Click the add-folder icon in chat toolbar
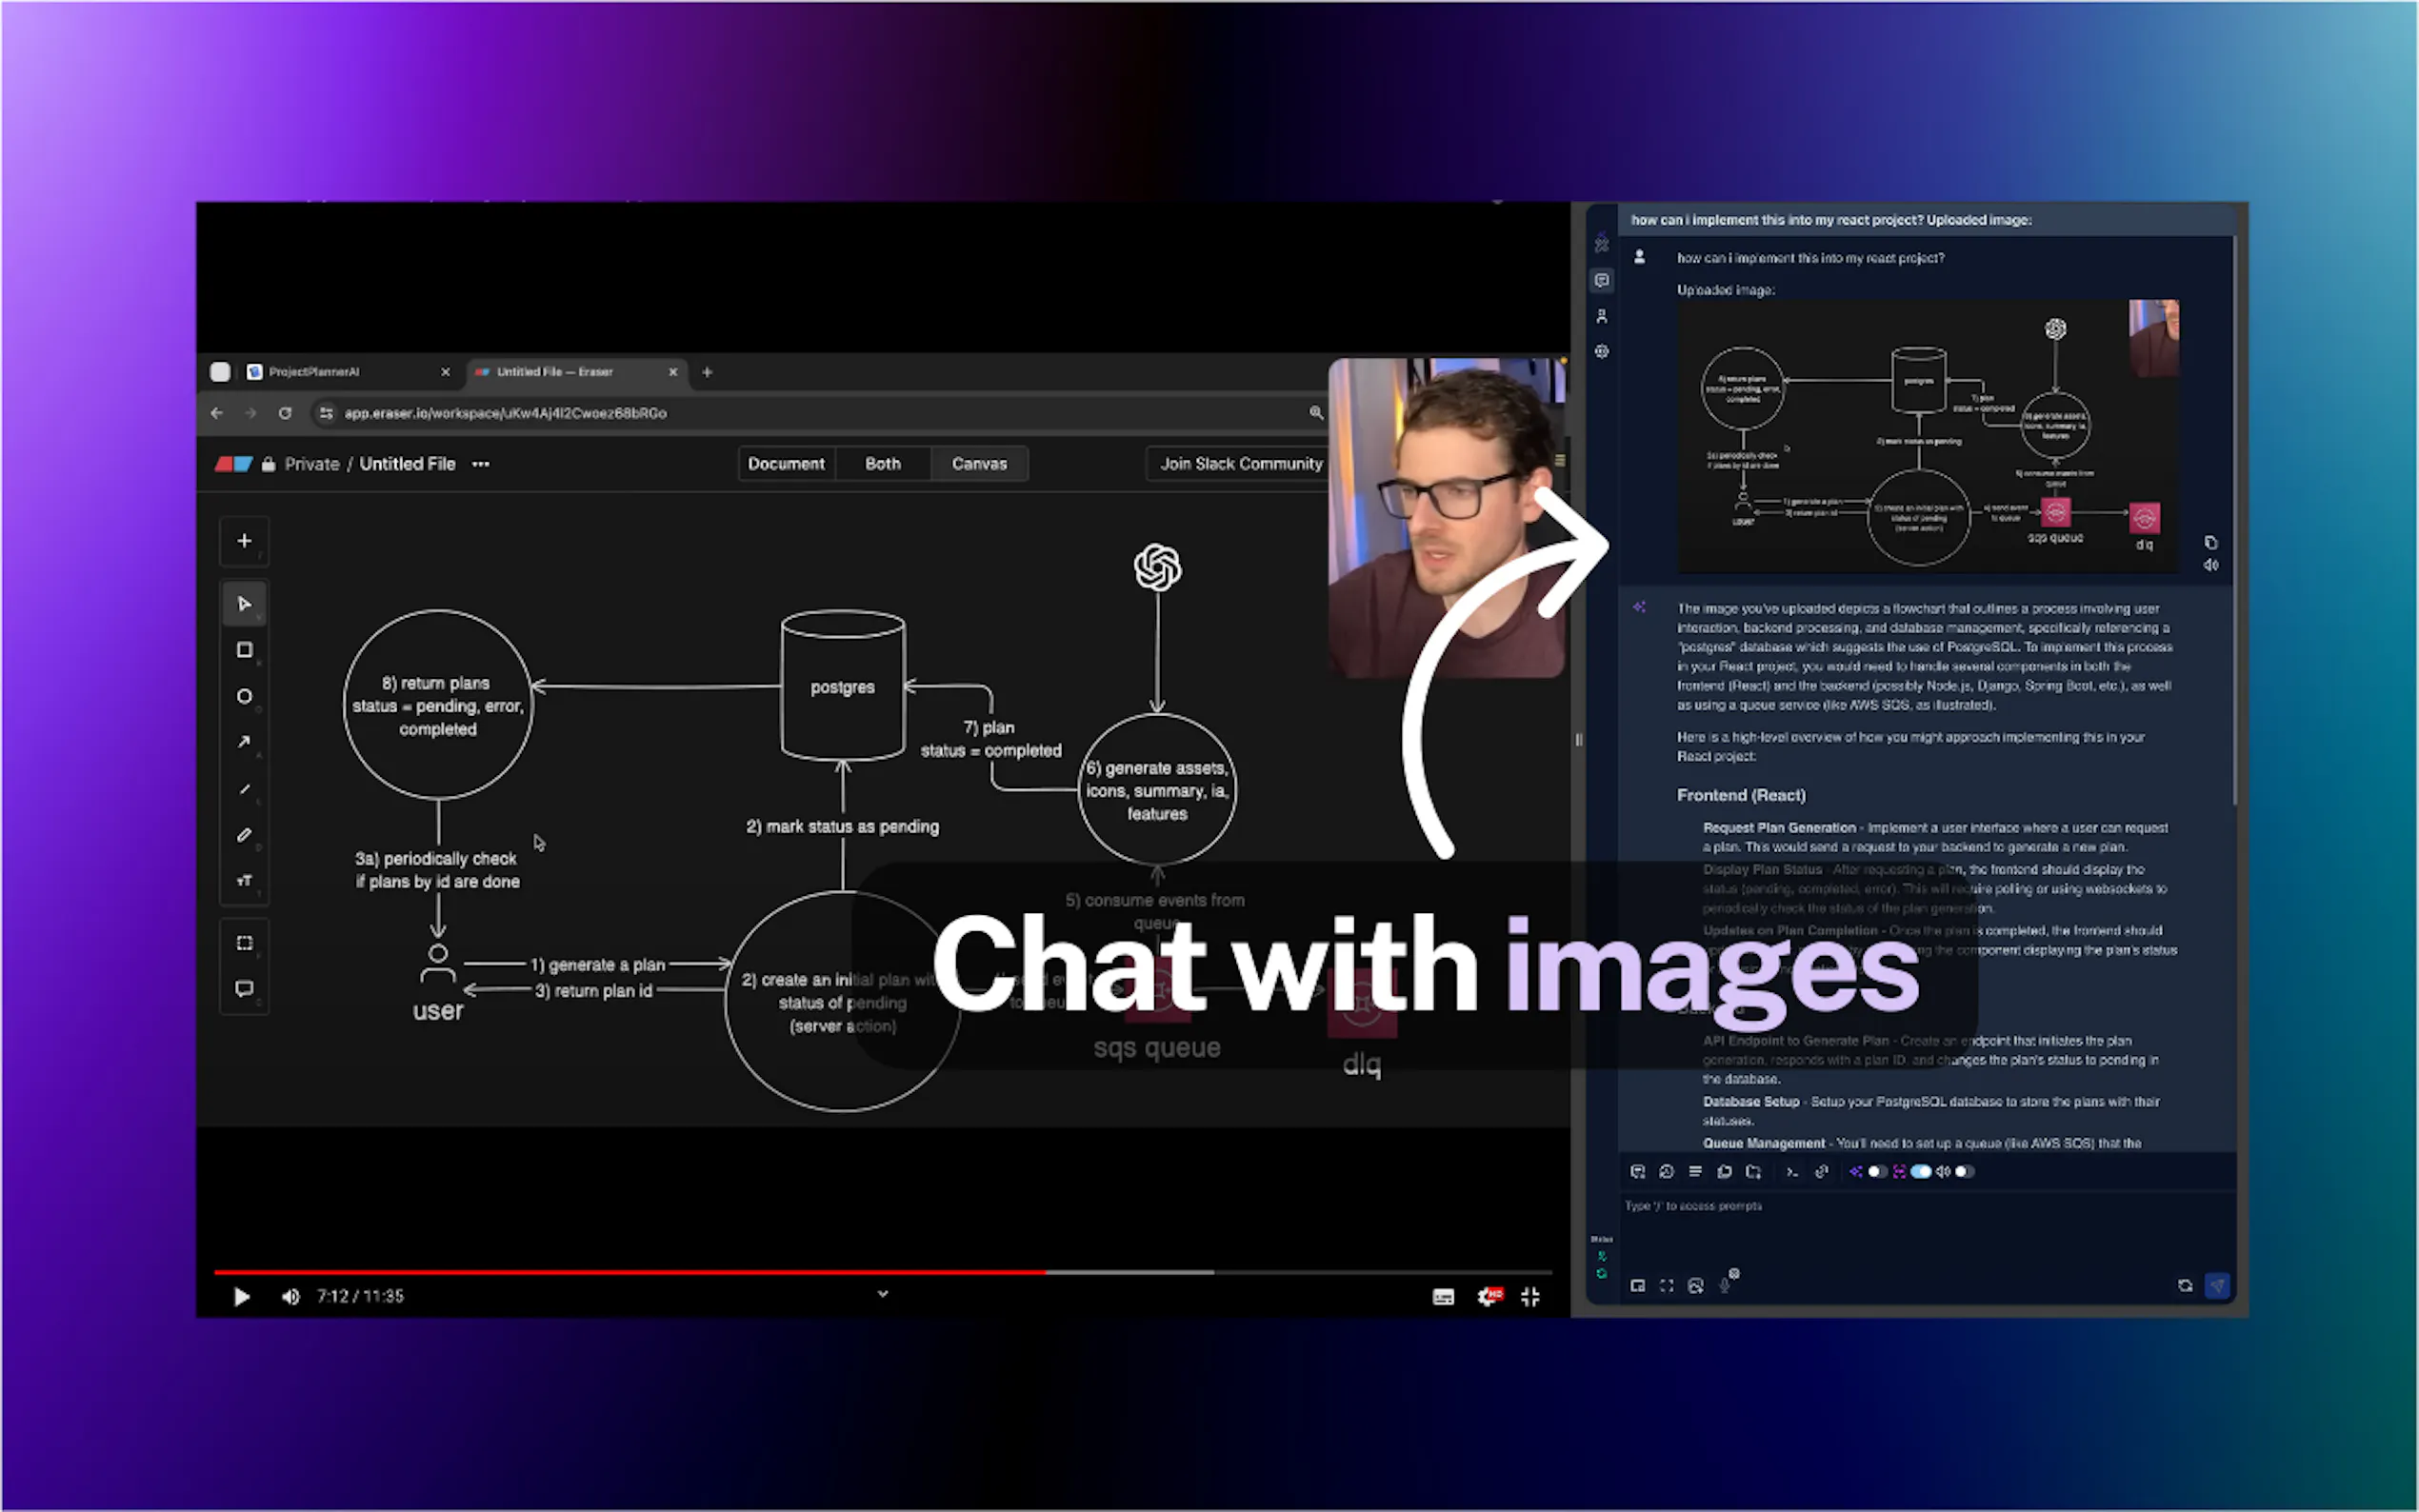2419x1512 pixels. (1753, 1172)
